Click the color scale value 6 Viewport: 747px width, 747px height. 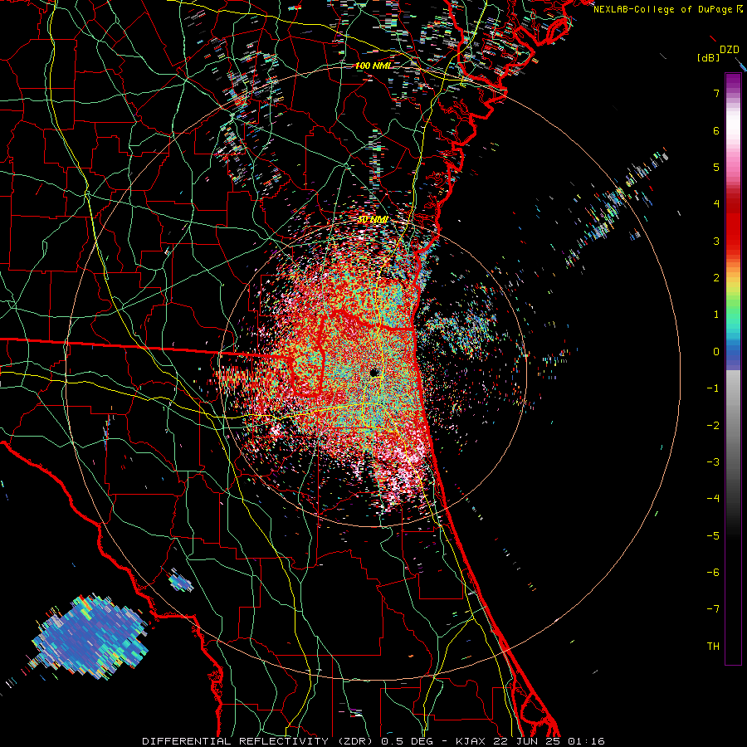pyautogui.click(x=716, y=130)
